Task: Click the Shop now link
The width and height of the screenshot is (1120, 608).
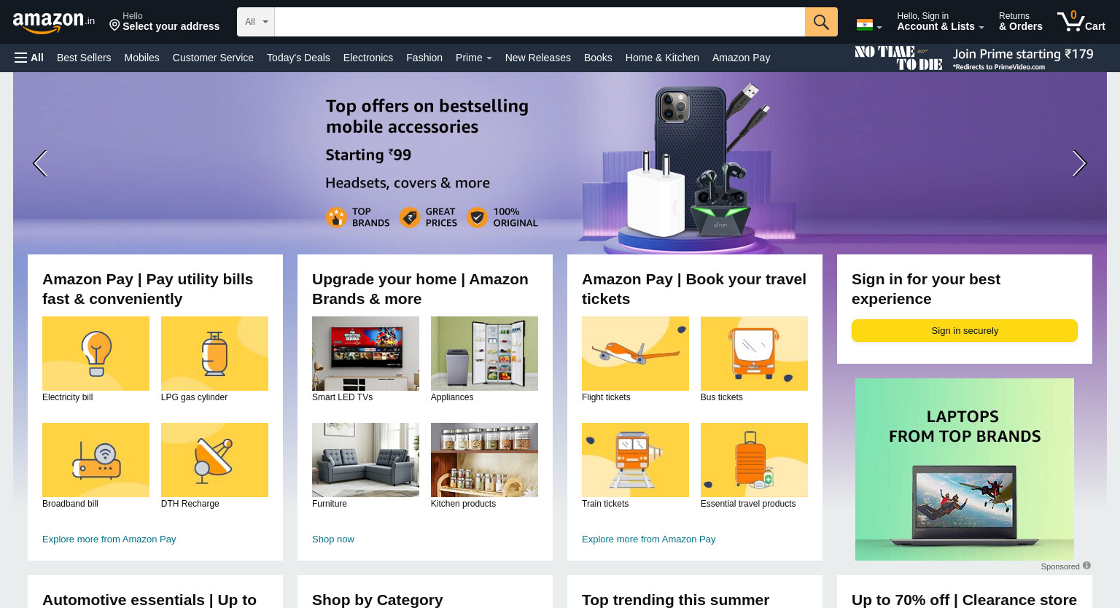Action: [333, 539]
